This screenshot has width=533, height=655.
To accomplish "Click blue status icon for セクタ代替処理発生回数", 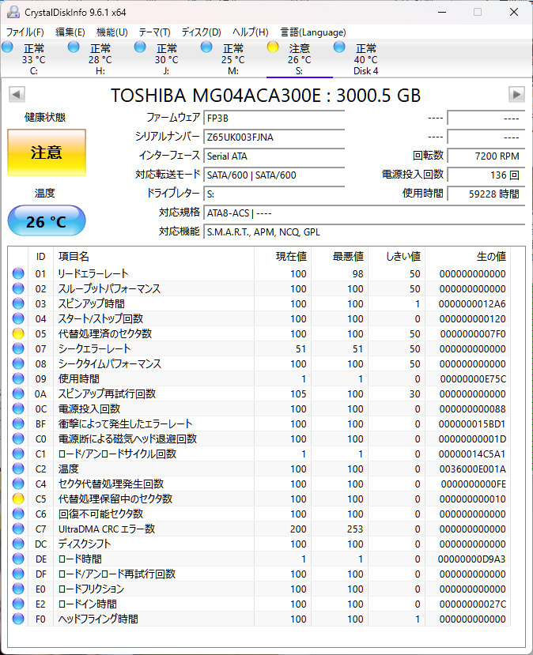I will [18, 484].
